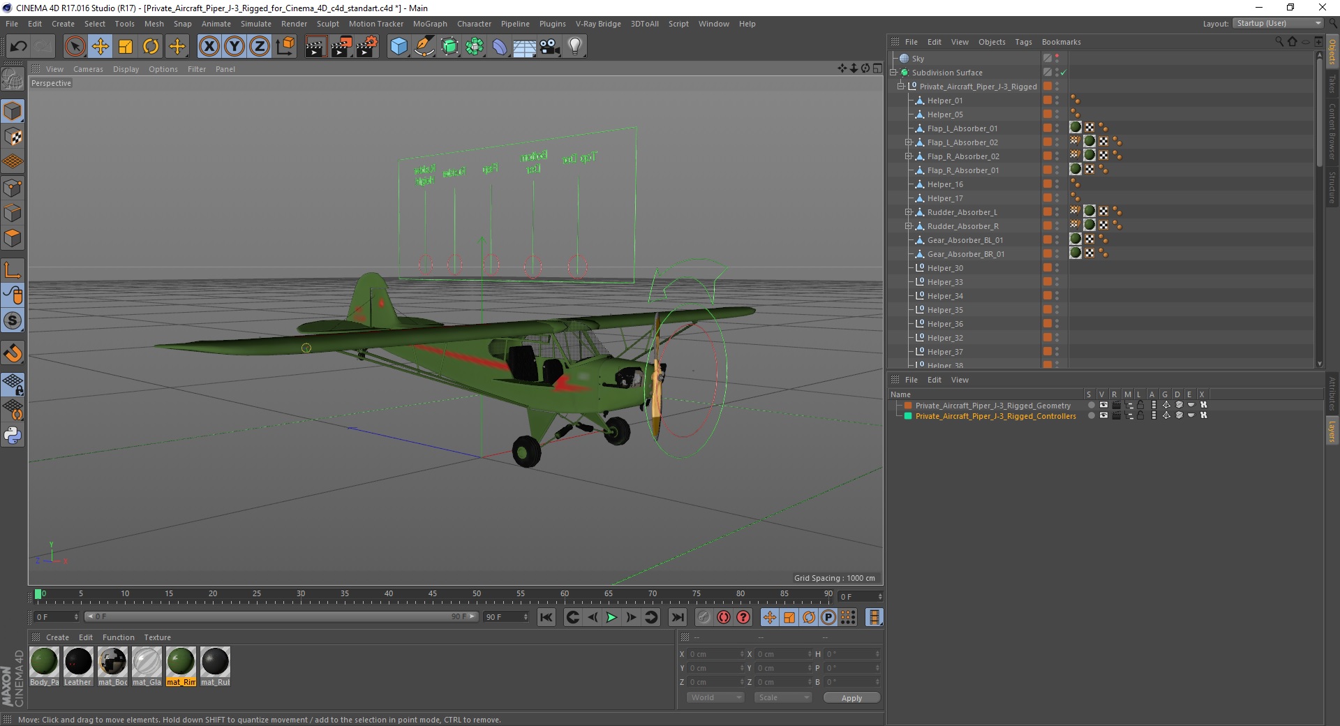Expand the Flap_L_Absorber_02 node
1340x726 pixels.
tap(909, 142)
